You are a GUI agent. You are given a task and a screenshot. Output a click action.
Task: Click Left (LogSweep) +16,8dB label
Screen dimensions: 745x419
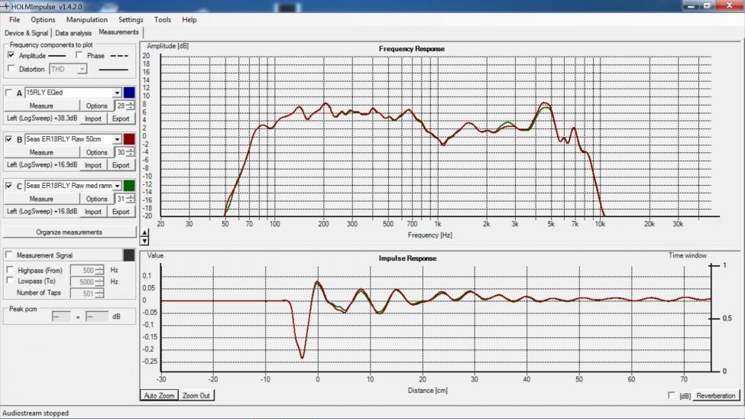coord(42,211)
